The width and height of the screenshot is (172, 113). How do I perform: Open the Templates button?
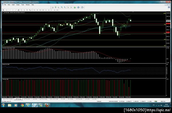click(82, 7)
